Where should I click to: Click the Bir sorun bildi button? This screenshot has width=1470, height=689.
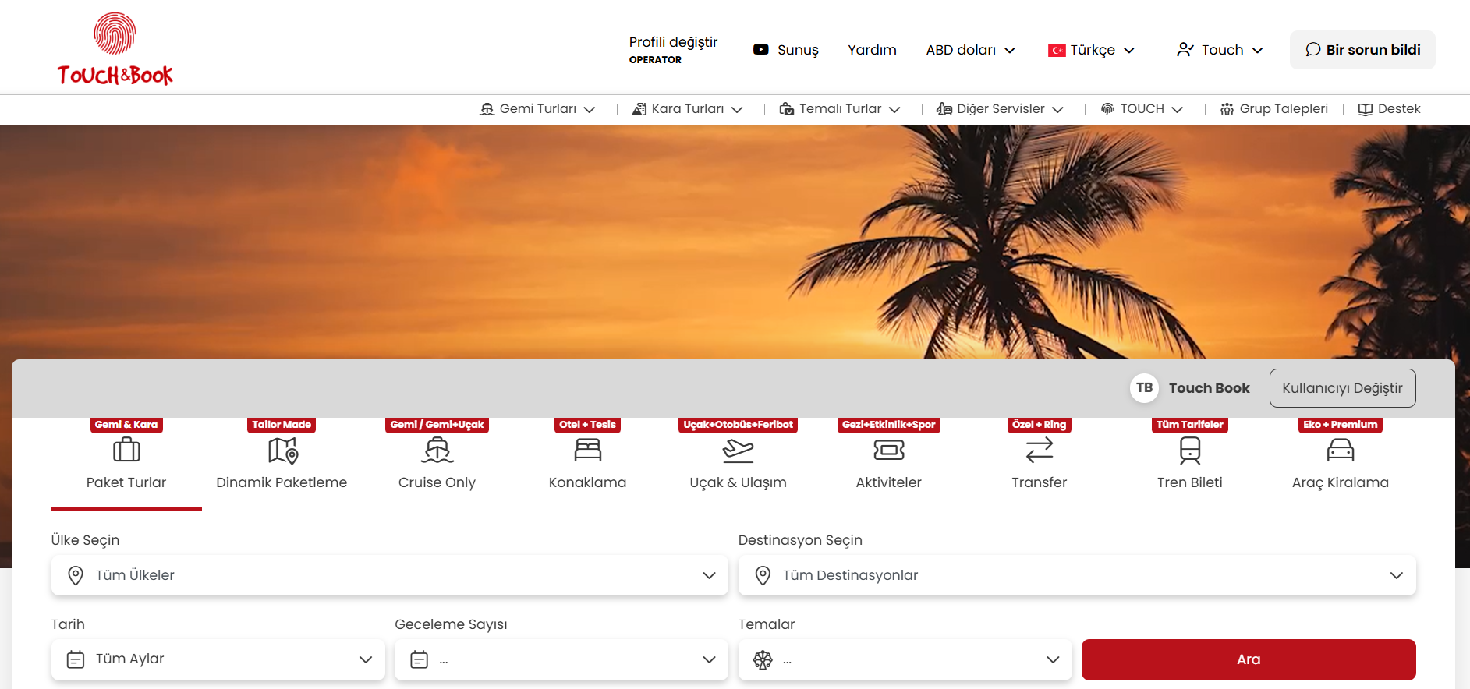coord(1362,50)
